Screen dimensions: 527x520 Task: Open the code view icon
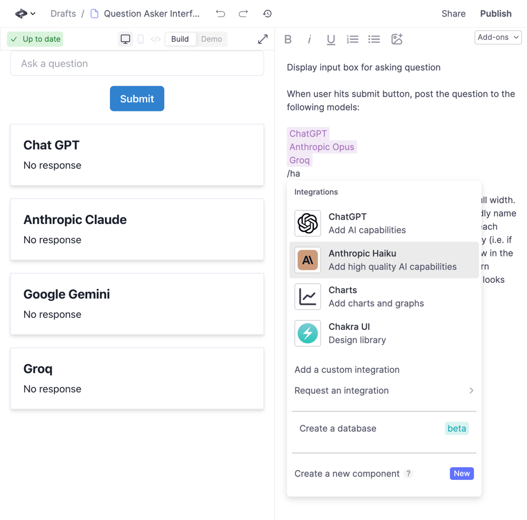(155, 40)
